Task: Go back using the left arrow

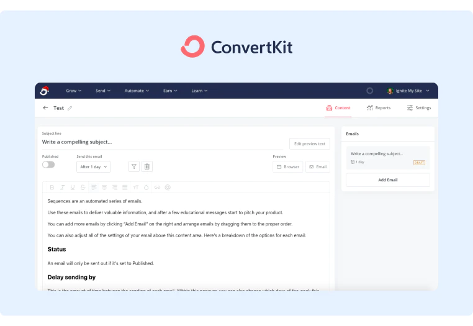Action: 45,108
